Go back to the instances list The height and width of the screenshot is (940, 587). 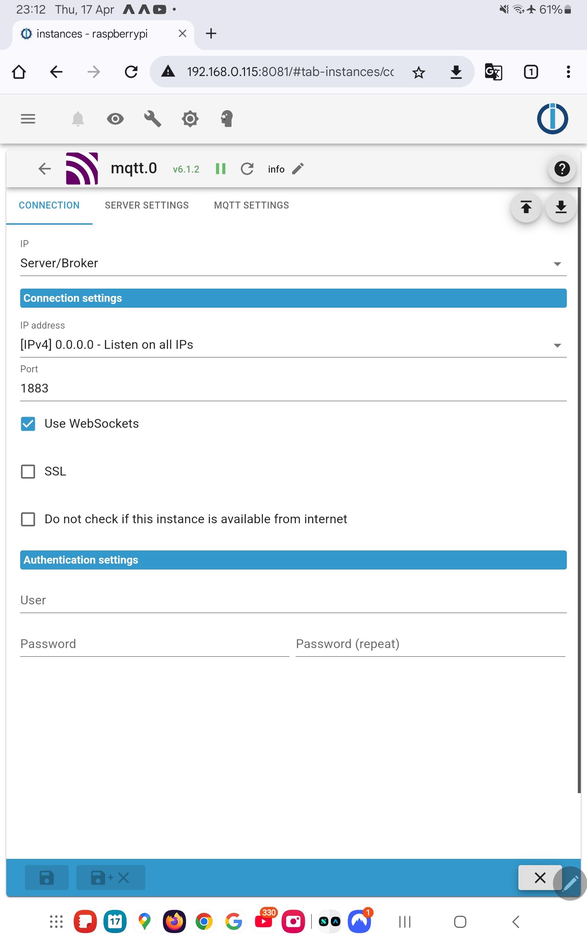pyautogui.click(x=45, y=169)
